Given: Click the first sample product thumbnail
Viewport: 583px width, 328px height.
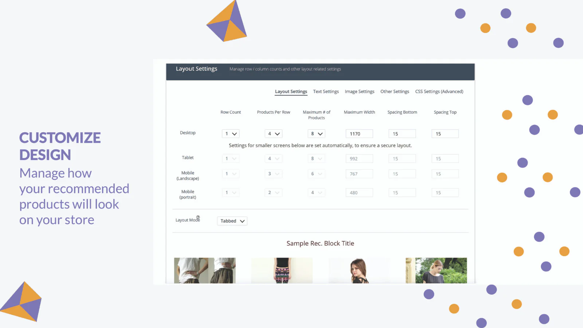Looking at the screenshot, I should click(205, 270).
